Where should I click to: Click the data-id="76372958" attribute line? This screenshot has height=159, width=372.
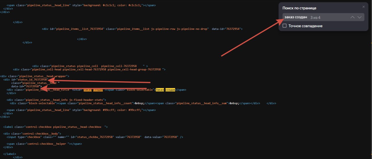[x=26, y=86]
